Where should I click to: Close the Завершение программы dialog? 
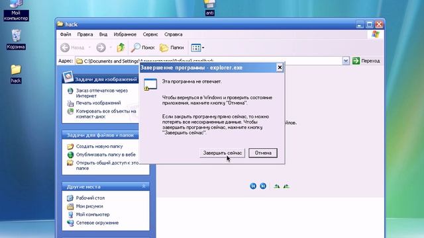[x=280, y=67]
